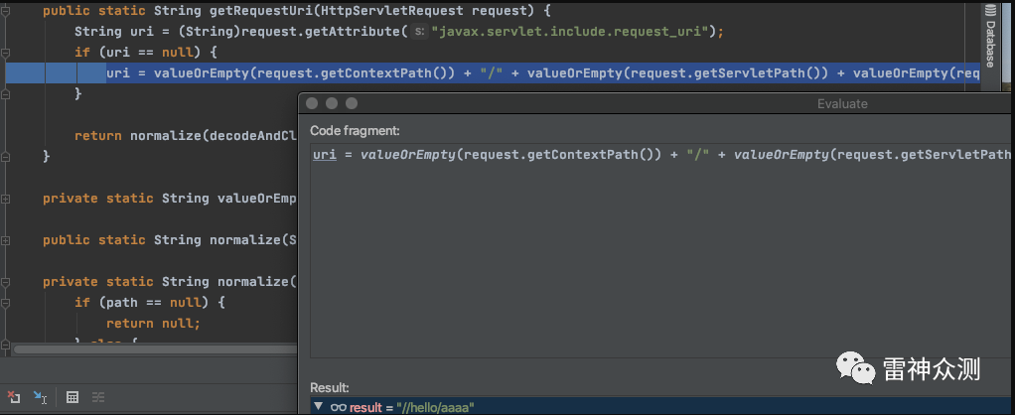Click the Evaluate dialog title bar
The height and width of the screenshot is (415, 1015).
(654, 103)
